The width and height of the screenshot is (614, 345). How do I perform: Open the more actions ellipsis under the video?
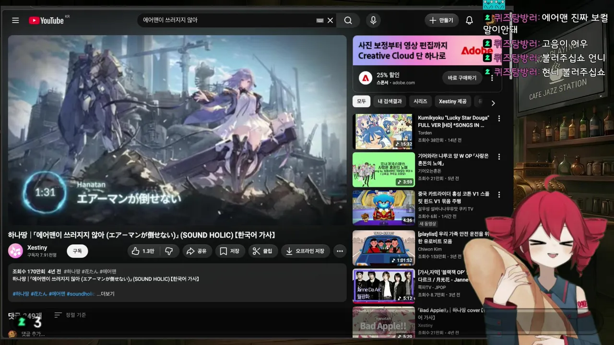coord(340,251)
